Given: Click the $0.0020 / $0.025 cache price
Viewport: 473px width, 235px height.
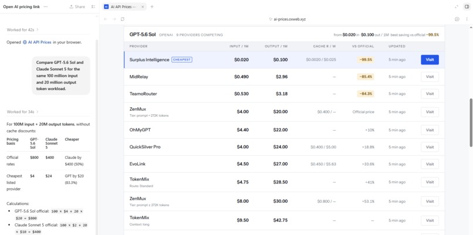Looking at the screenshot, I should 321,60.
